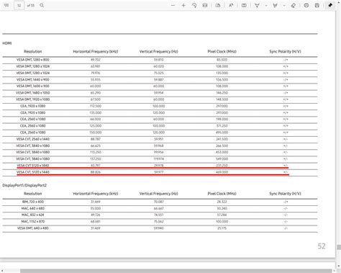This screenshot has height=273, width=341.
Task: Select the Draw pen tool
Action: (257, 5)
